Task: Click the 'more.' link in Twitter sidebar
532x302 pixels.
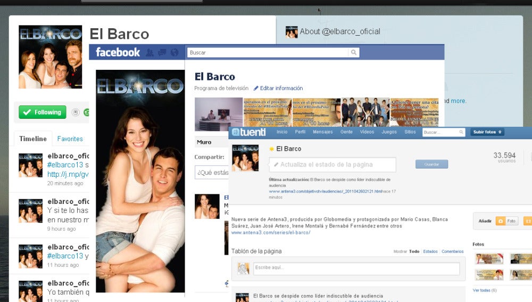Action: coord(459,101)
